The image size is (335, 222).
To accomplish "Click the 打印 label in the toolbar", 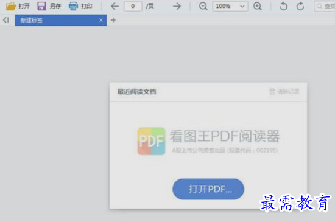I will pyautogui.click(x=86, y=6).
